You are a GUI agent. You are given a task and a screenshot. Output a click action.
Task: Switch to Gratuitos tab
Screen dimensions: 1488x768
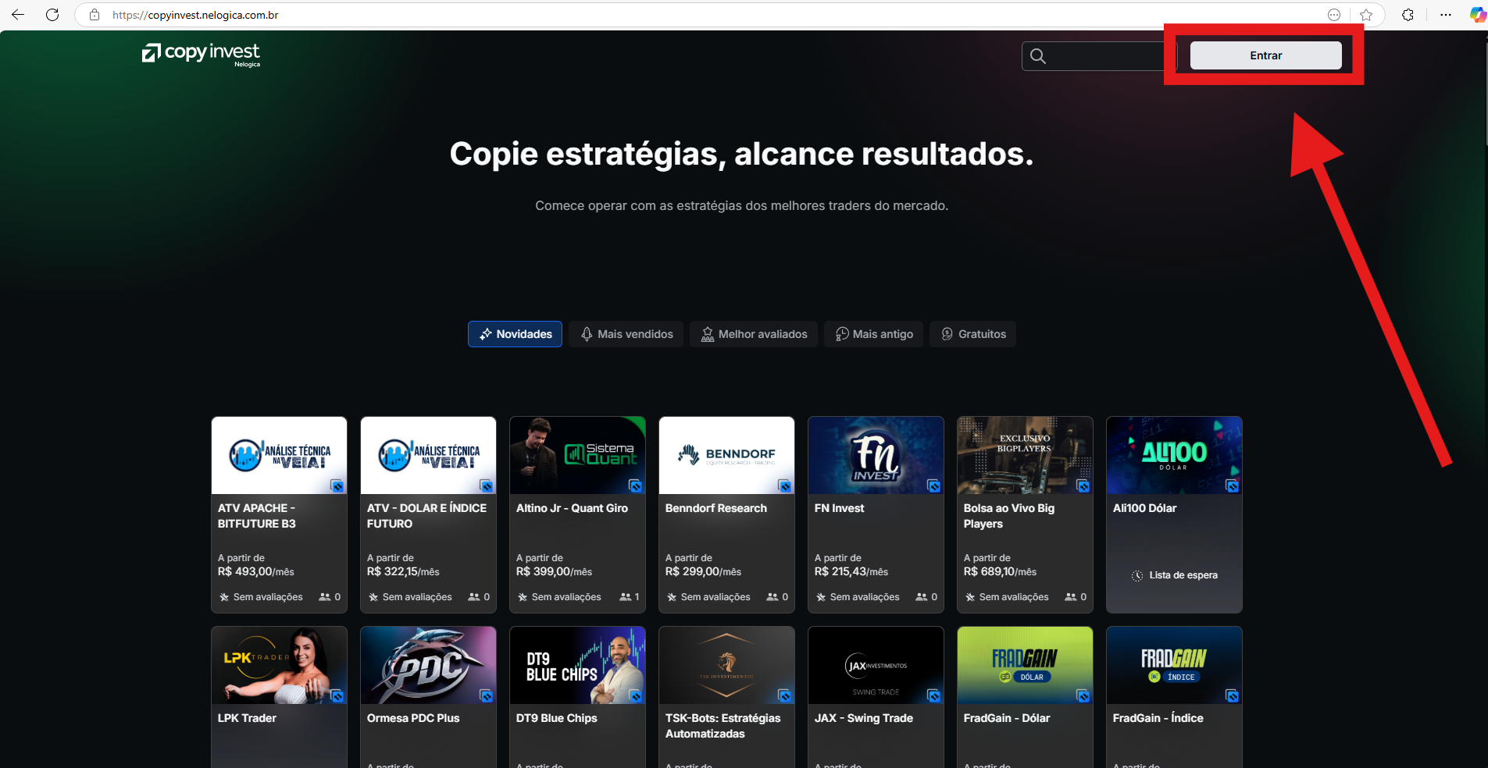(973, 334)
